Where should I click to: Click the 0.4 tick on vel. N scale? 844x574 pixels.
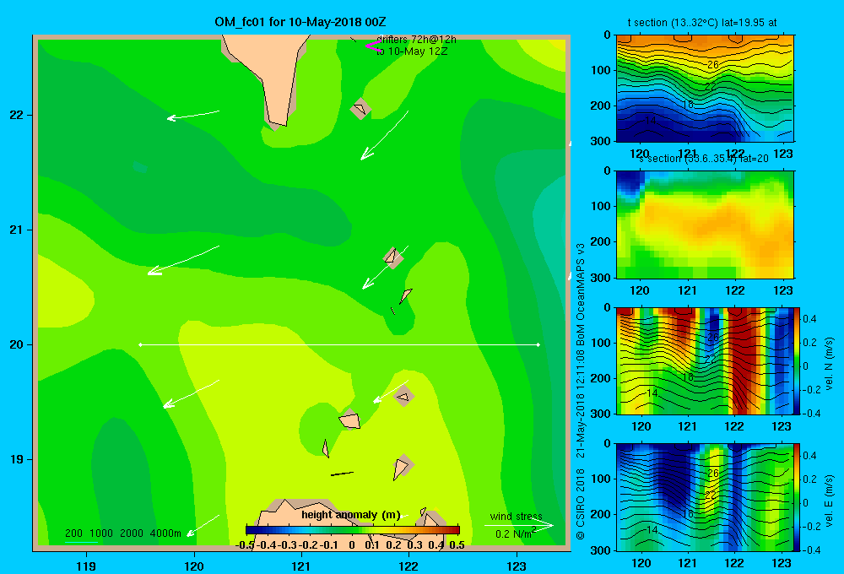point(809,319)
